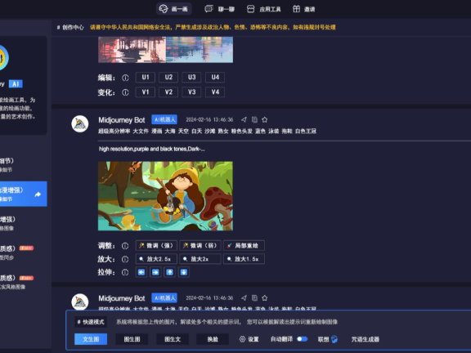Open the 应用工具 tools menu
This screenshot has width=471, height=353.
(264, 9)
